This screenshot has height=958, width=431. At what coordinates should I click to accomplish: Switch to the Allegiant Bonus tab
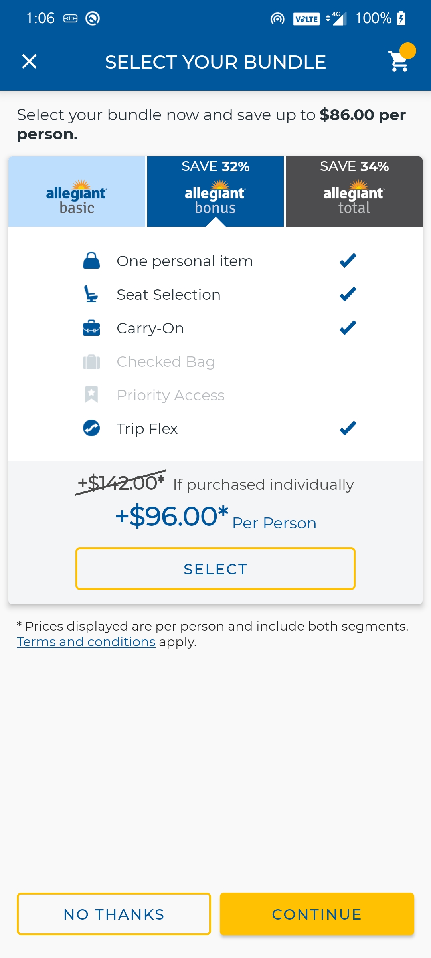pos(215,192)
